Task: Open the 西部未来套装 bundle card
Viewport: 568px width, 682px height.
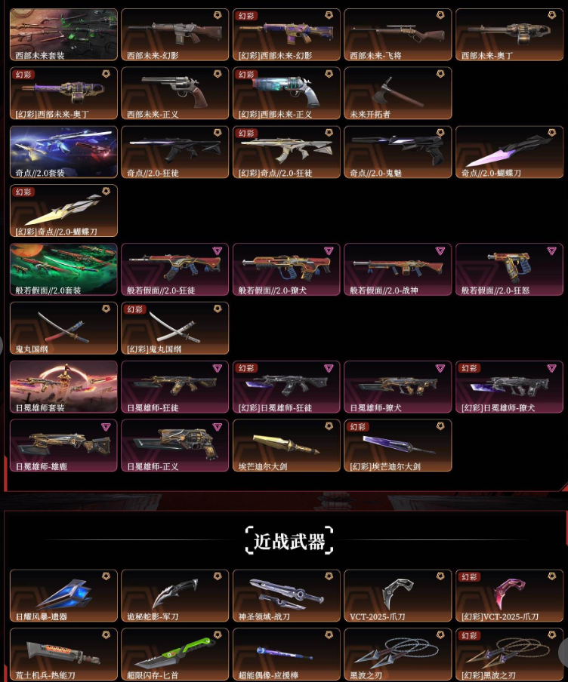Action: [x=63, y=35]
